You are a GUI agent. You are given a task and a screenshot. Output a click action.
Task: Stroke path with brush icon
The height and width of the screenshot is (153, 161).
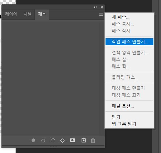(x=43, y=141)
